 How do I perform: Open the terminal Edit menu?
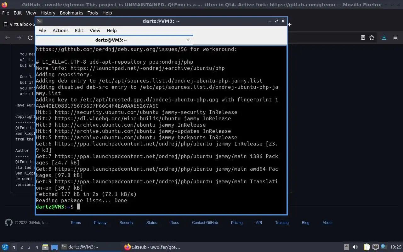point(79,31)
